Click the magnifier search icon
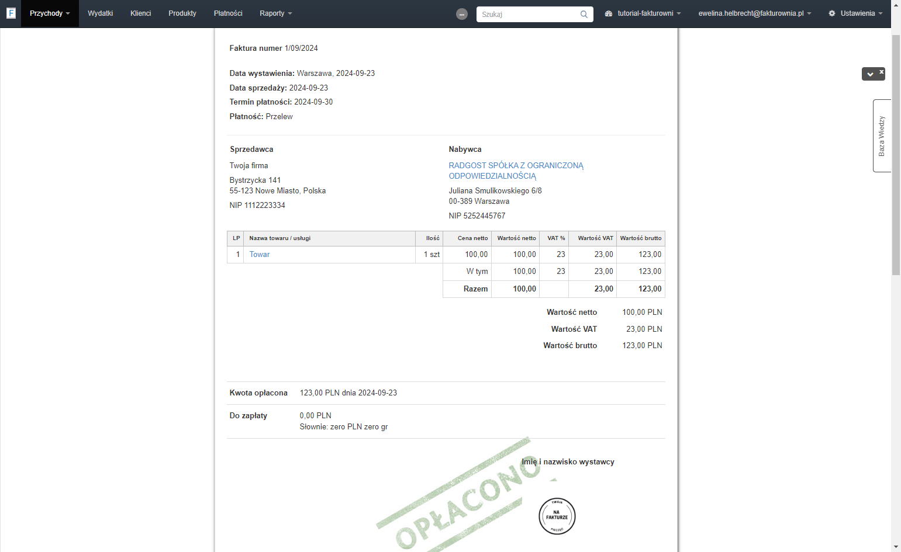The height and width of the screenshot is (552, 901). (584, 15)
